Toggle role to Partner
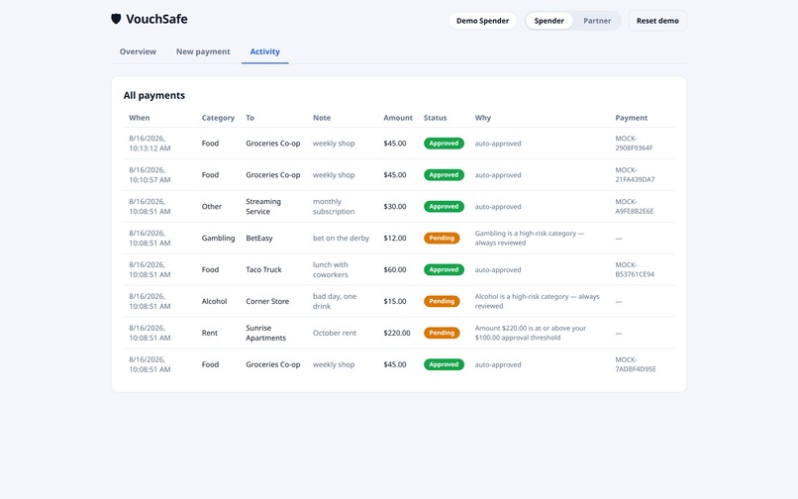 597,21
